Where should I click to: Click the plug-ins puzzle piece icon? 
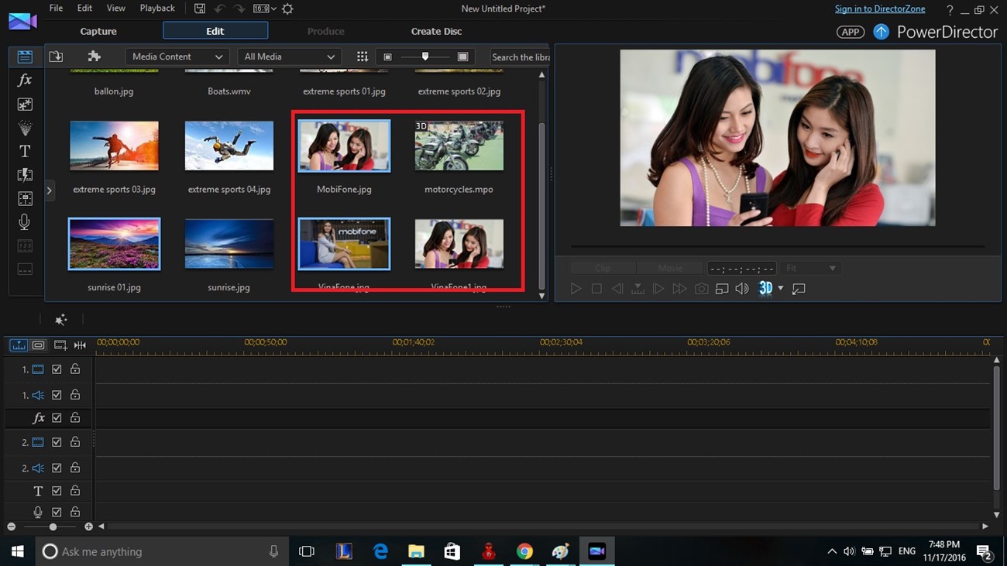click(x=95, y=57)
